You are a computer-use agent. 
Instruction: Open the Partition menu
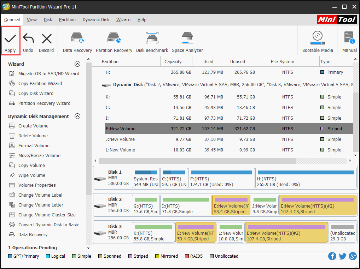pos(67,20)
